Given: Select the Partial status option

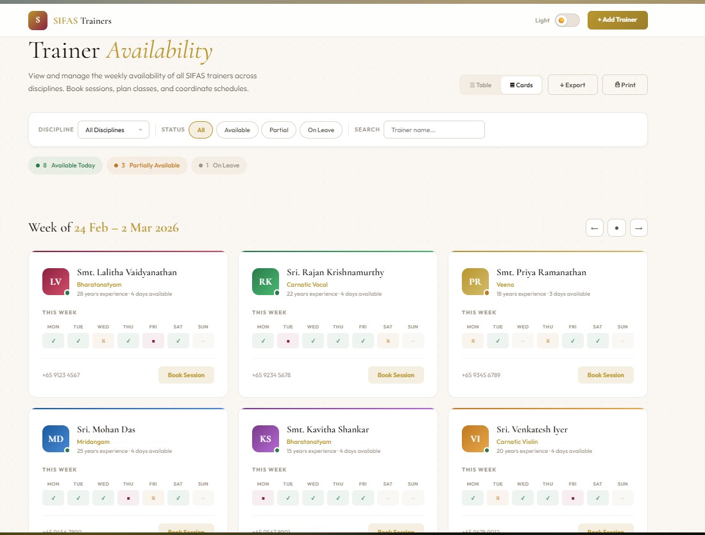Looking at the screenshot, I should pyautogui.click(x=278, y=130).
